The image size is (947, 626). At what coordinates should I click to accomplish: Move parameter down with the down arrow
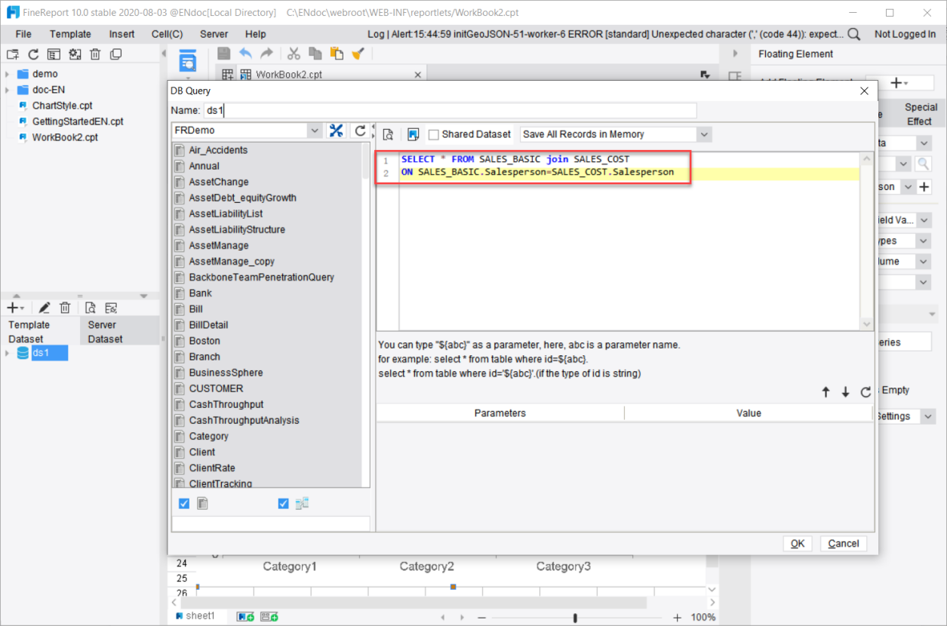click(x=845, y=392)
